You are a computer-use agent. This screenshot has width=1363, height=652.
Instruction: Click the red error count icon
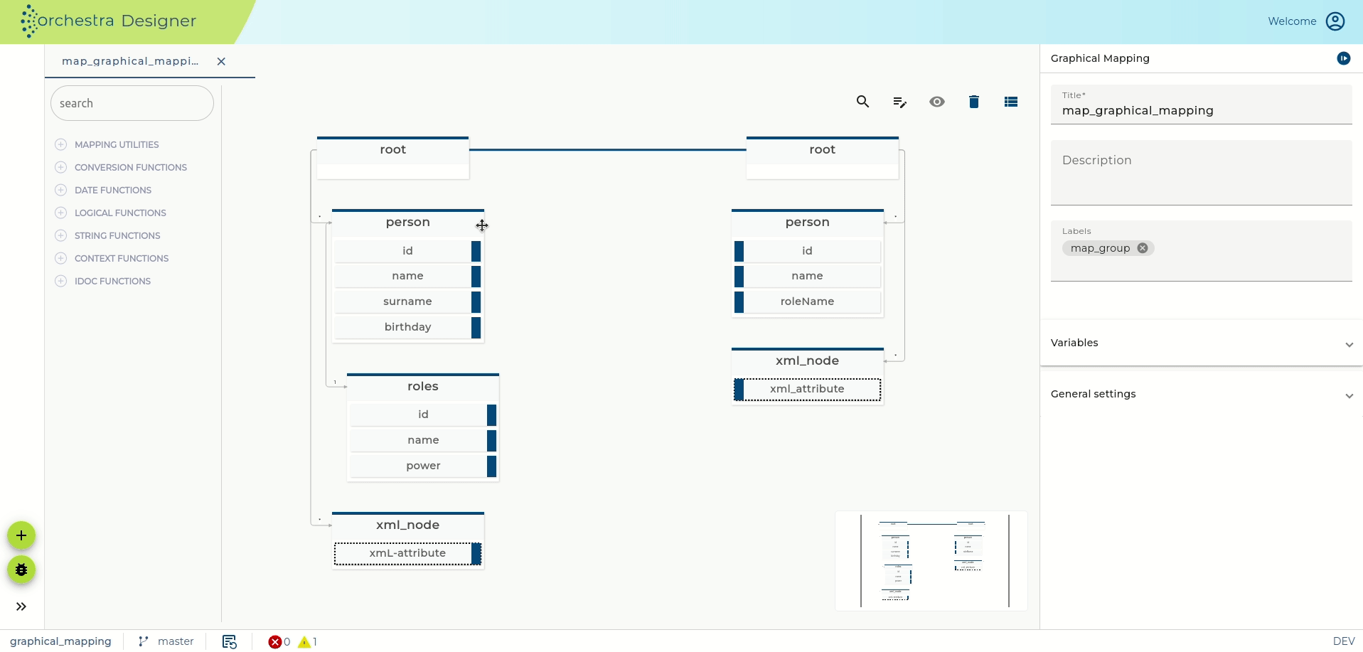[x=274, y=642]
